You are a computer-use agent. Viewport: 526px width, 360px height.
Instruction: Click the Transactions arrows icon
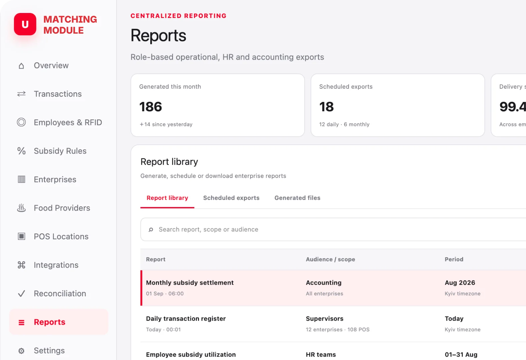click(x=21, y=94)
